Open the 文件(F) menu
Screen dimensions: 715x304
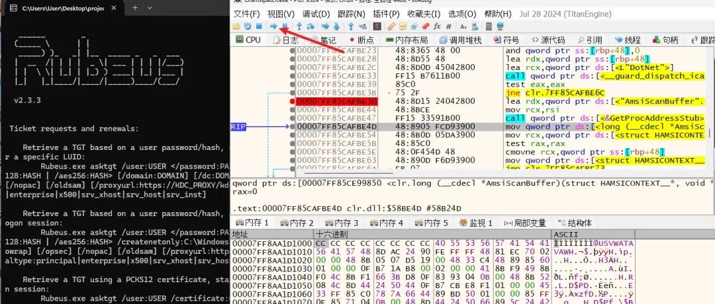coord(247,14)
